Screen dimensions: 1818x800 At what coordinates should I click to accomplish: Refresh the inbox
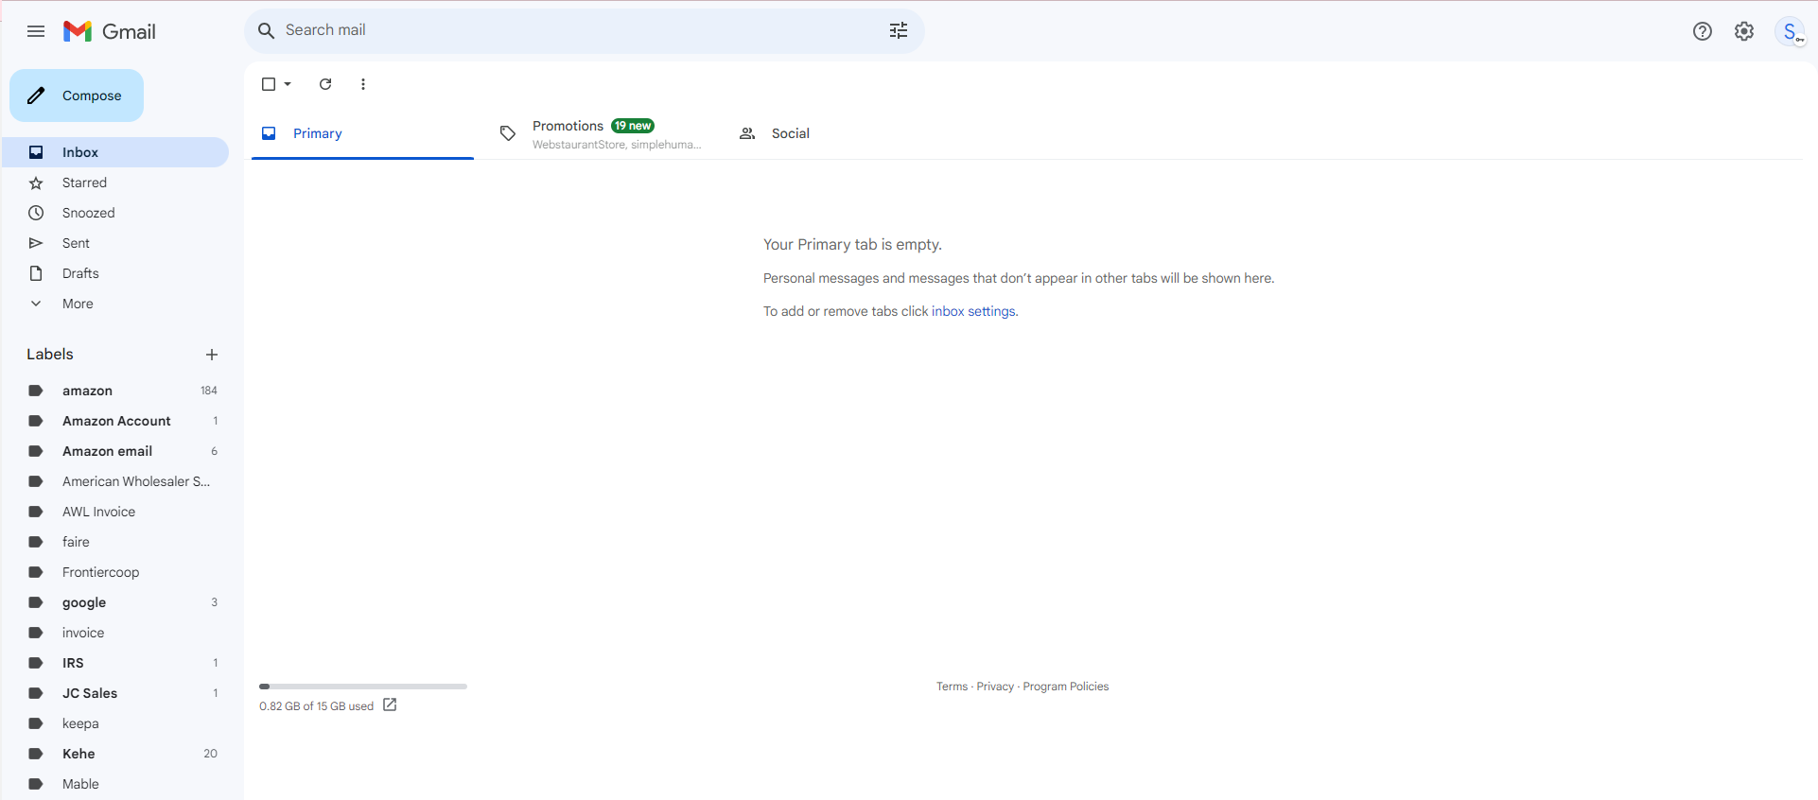(x=325, y=84)
